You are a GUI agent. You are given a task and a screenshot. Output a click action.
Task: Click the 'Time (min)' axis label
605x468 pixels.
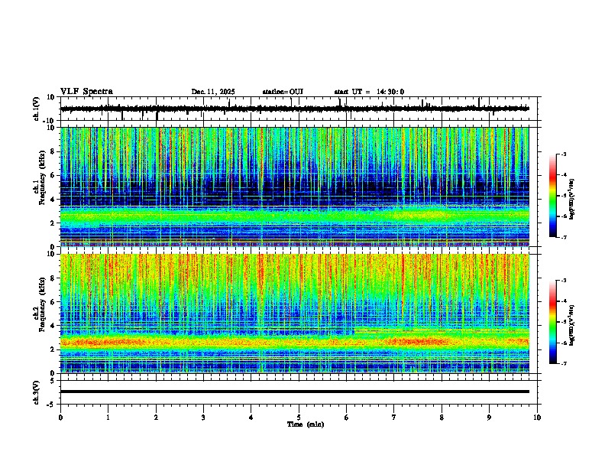tap(306, 424)
